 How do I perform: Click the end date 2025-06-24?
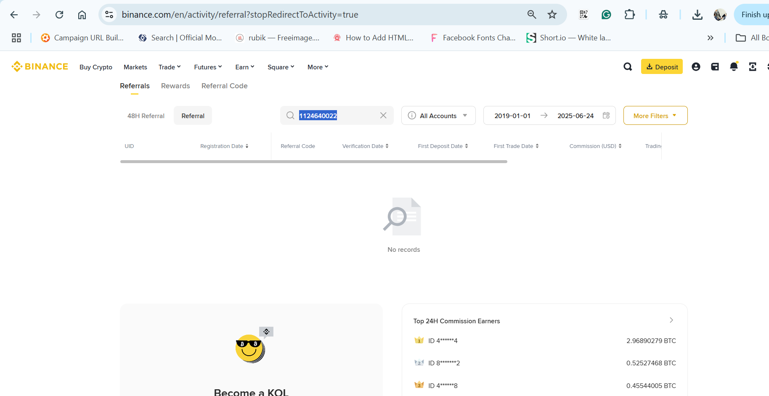(575, 116)
